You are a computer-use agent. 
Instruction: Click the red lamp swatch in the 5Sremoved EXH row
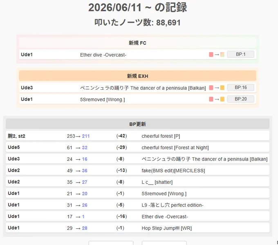click(211, 99)
